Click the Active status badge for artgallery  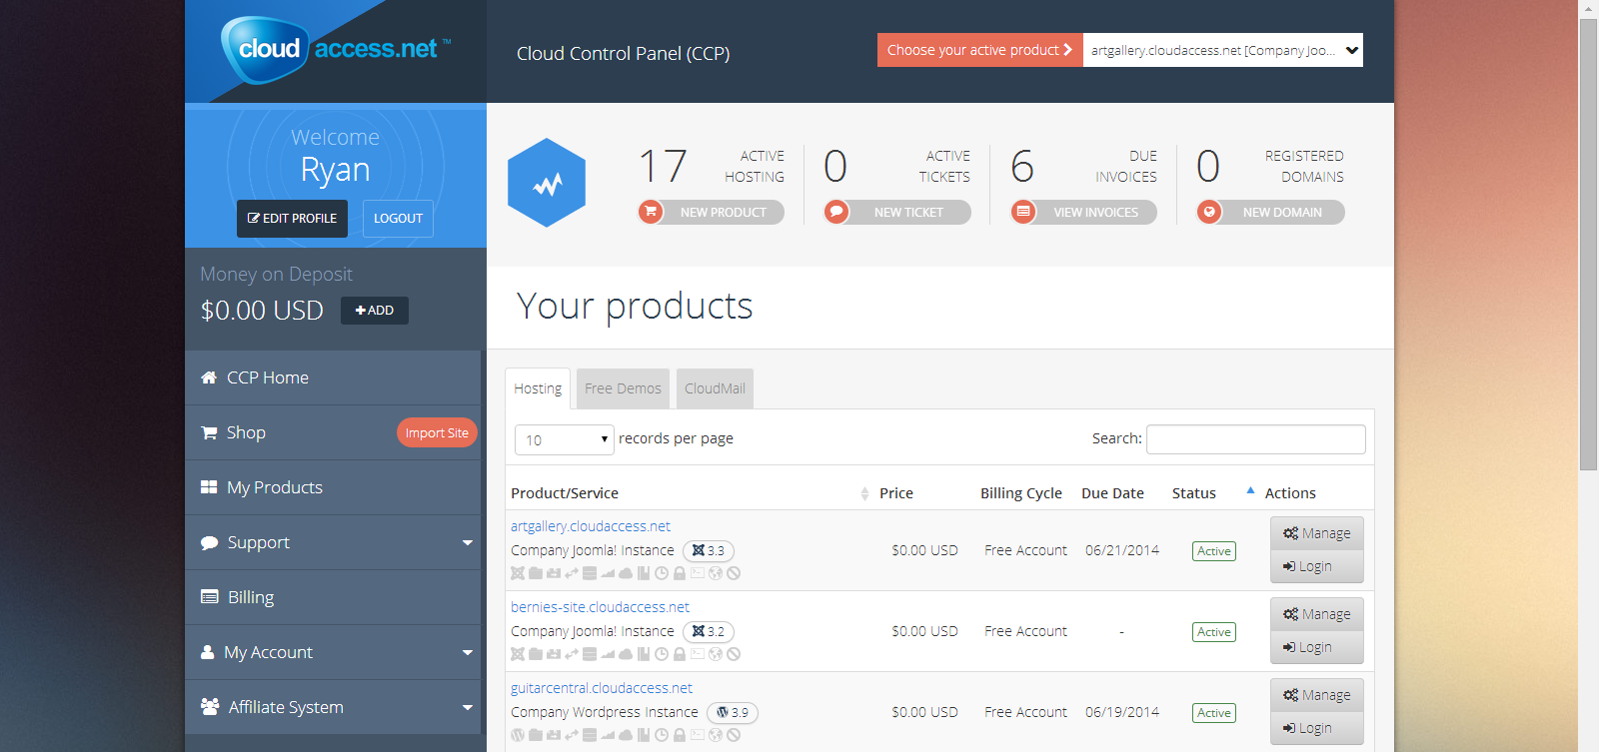pos(1214,551)
